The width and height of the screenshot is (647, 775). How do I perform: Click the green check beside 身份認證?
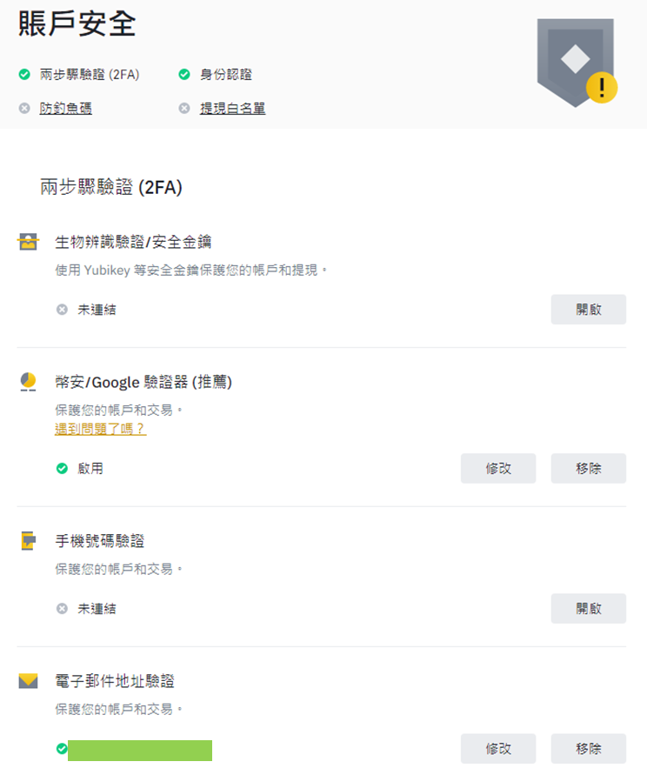[x=184, y=75]
